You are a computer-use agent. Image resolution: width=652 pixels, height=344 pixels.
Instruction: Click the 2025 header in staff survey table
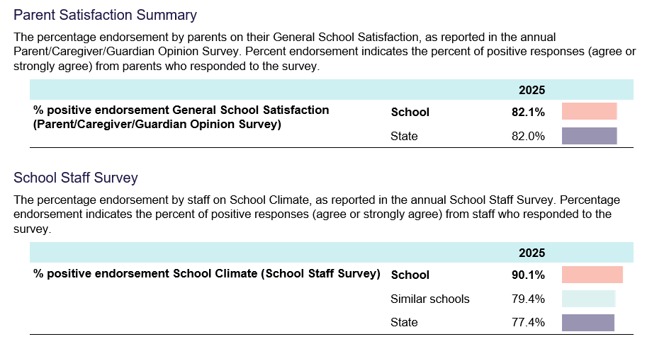click(532, 253)
